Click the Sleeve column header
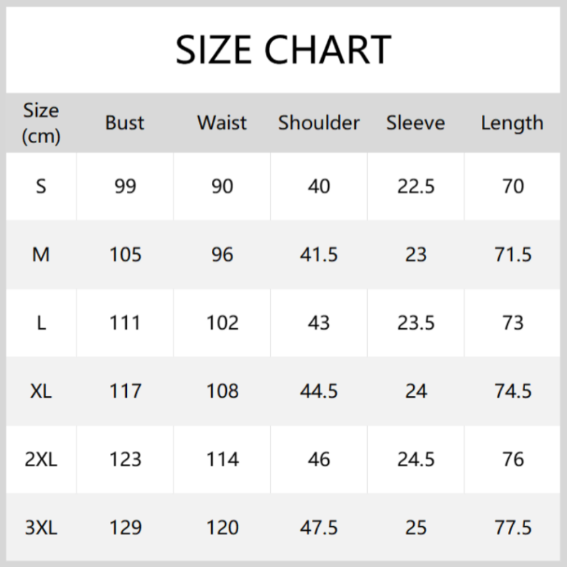 (415, 123)
